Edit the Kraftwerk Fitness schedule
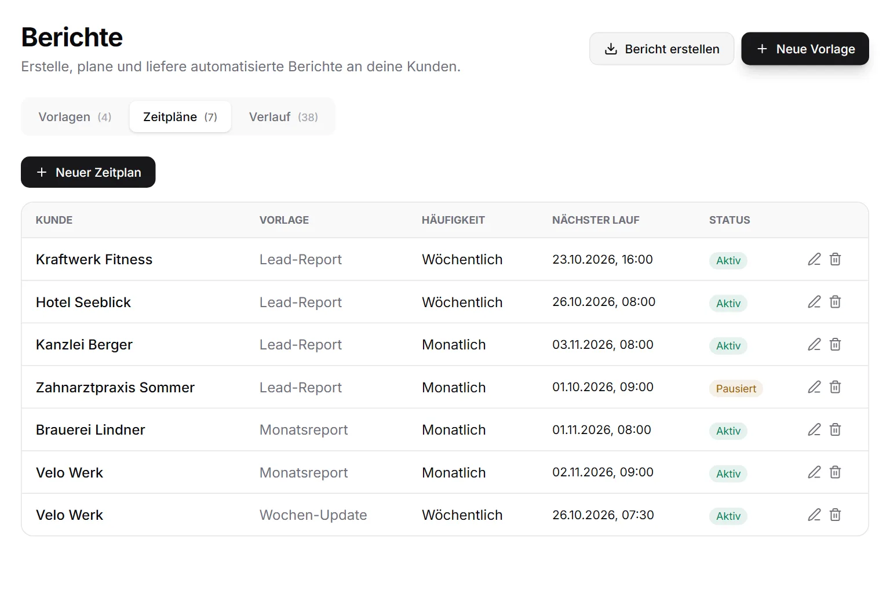890x605 pixels. [x=814, y=259]
